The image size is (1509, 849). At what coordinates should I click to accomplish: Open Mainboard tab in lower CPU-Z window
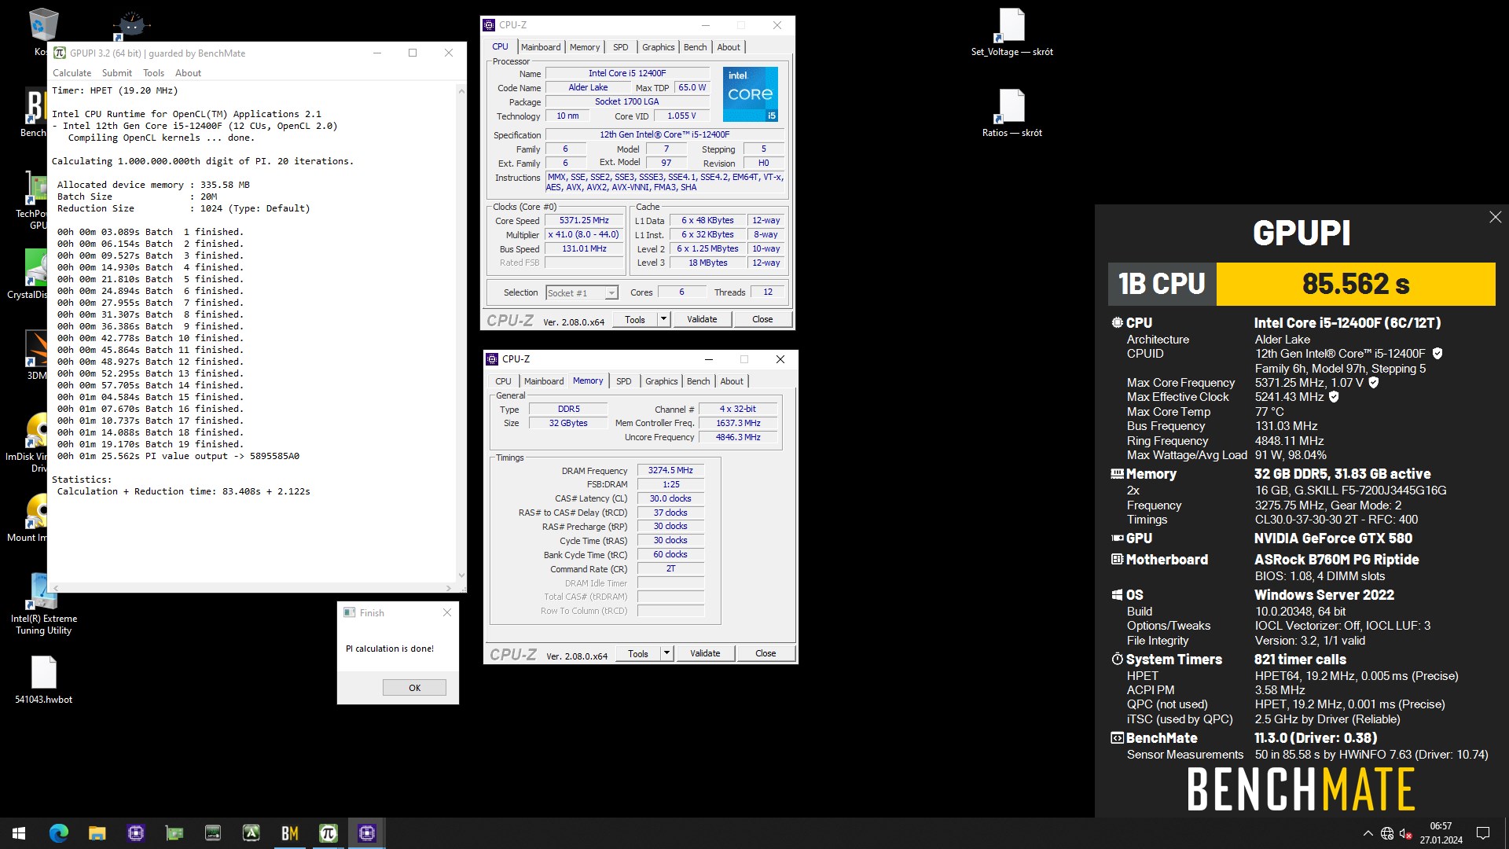[544, 381]
